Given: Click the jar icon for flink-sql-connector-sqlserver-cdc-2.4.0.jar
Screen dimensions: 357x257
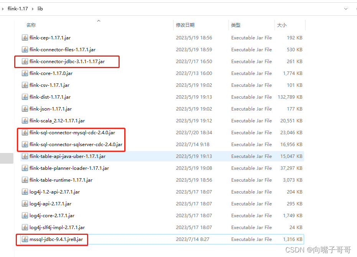Looking at the screenshot, I should coord(25,144).
